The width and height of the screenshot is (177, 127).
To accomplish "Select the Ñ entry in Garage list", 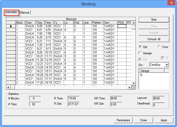I will pyautogui.click(x=141, y=75).
